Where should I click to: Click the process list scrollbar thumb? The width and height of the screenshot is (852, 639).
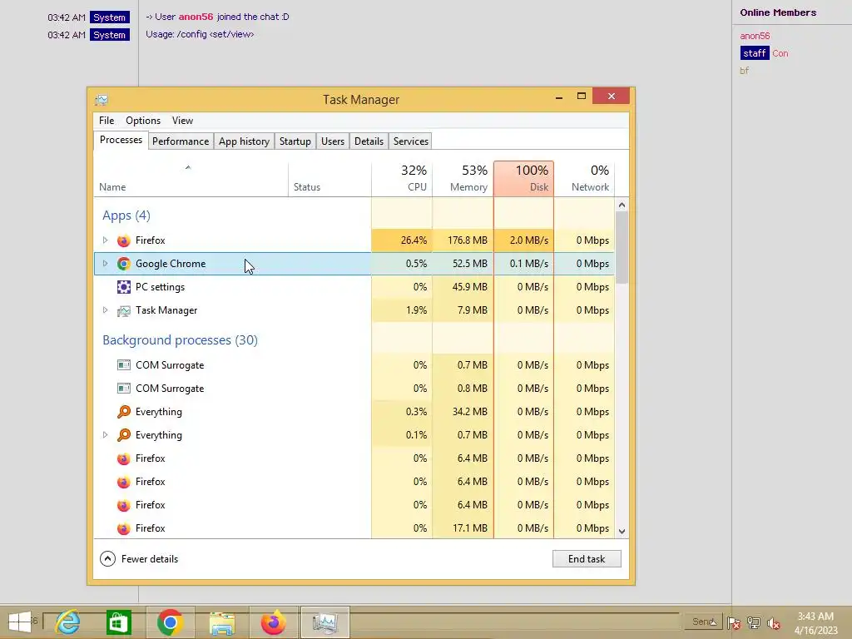click(x=622, y=247)
